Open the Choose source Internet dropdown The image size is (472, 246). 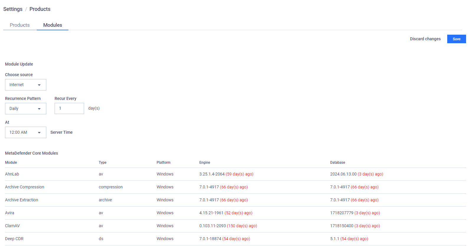[x=26, y=85]
